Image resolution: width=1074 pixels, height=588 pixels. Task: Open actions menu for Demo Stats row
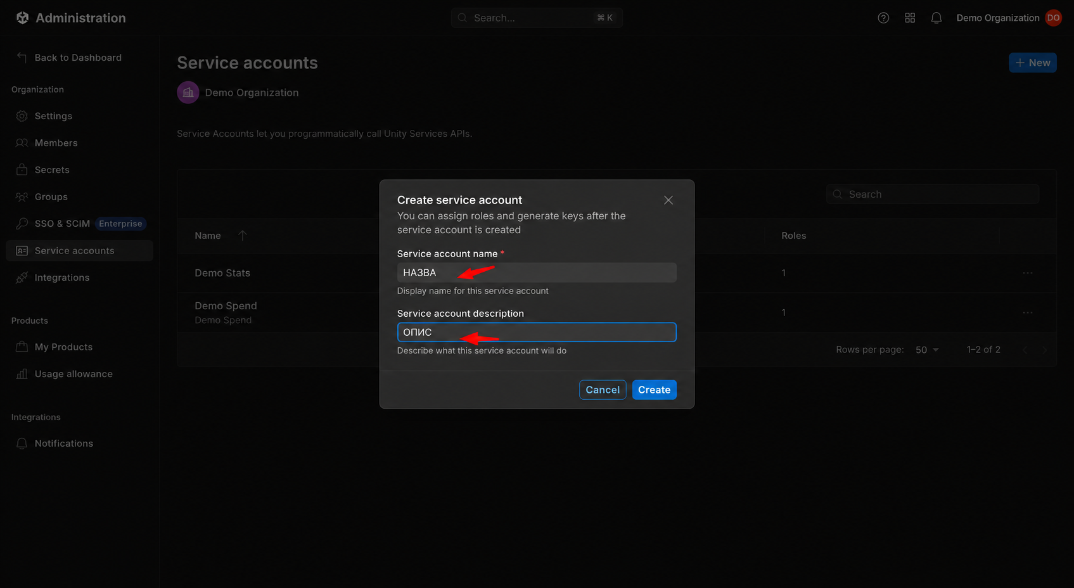[1028, 273]
